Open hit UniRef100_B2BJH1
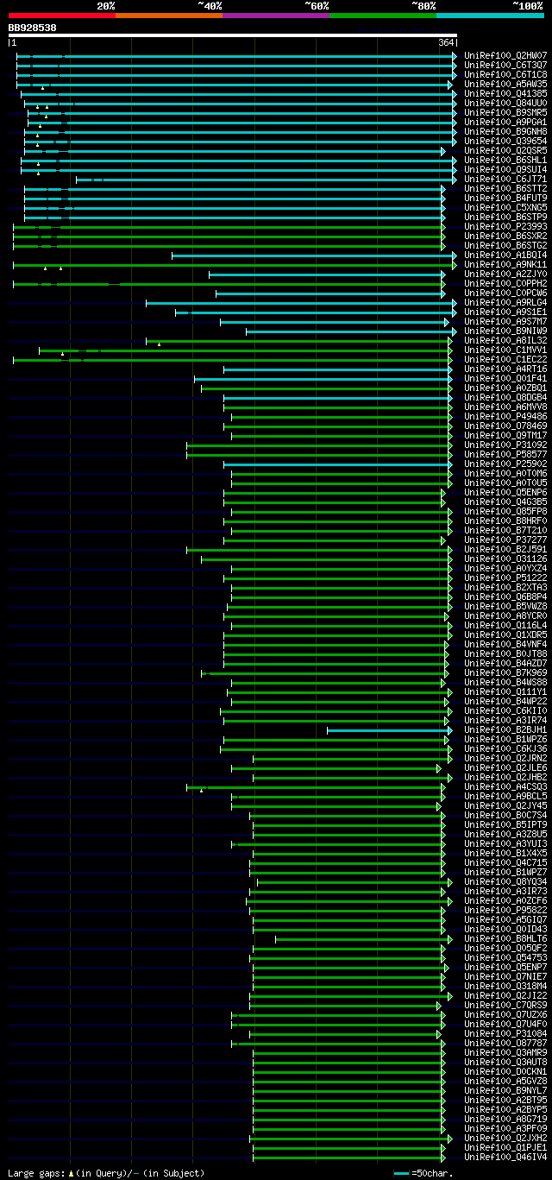 point(505,729)
